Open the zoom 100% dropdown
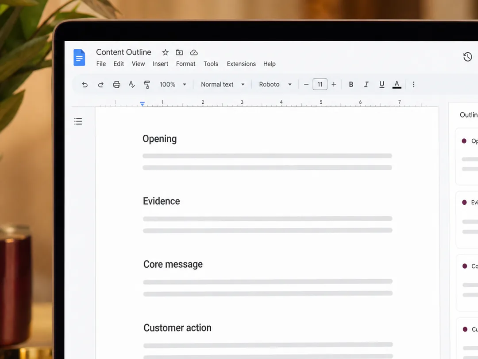 tap(173, 85)
